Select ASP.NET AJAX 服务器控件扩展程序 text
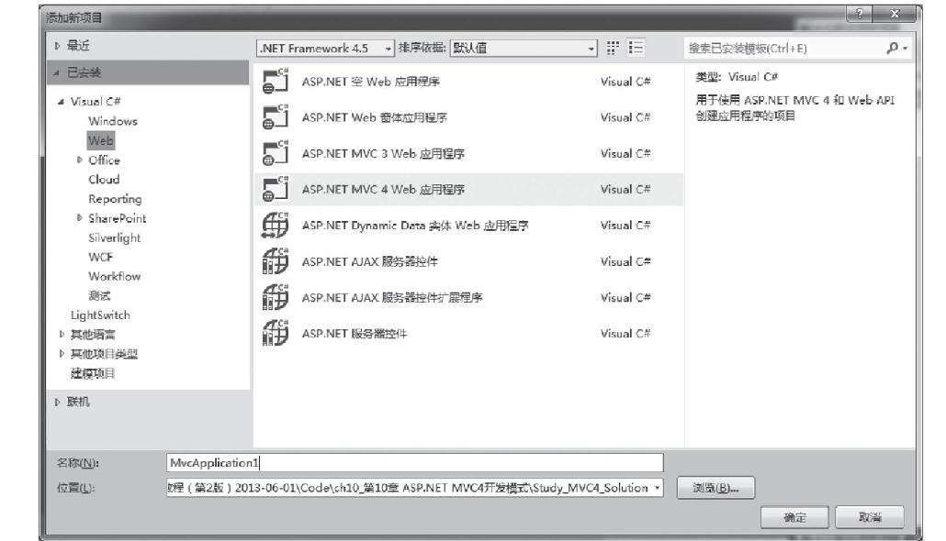946x541 pixels. pos(392,298)
